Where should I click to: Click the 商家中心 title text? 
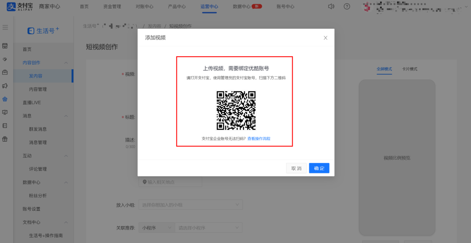[x=50, y=7]
